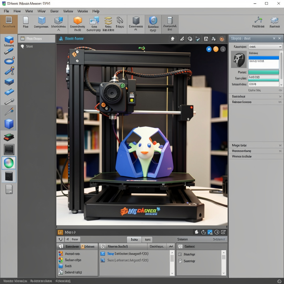284x284 pixels.
Task: Select the bottom-left list row with round colorful icon
Action: [78, 260]
